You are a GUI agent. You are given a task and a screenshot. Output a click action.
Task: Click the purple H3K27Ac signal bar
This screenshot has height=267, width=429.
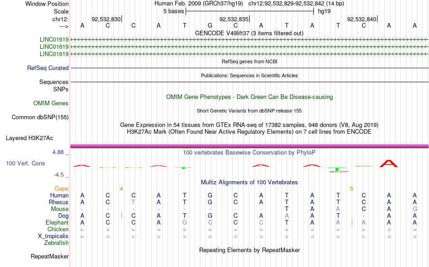coord(249,146)
